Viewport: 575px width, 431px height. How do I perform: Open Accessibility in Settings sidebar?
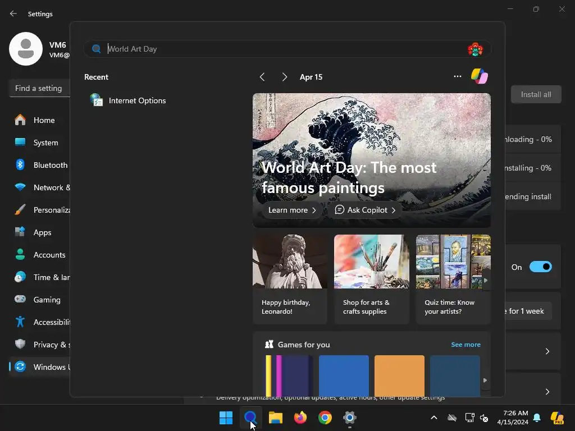tap(40, 322)
